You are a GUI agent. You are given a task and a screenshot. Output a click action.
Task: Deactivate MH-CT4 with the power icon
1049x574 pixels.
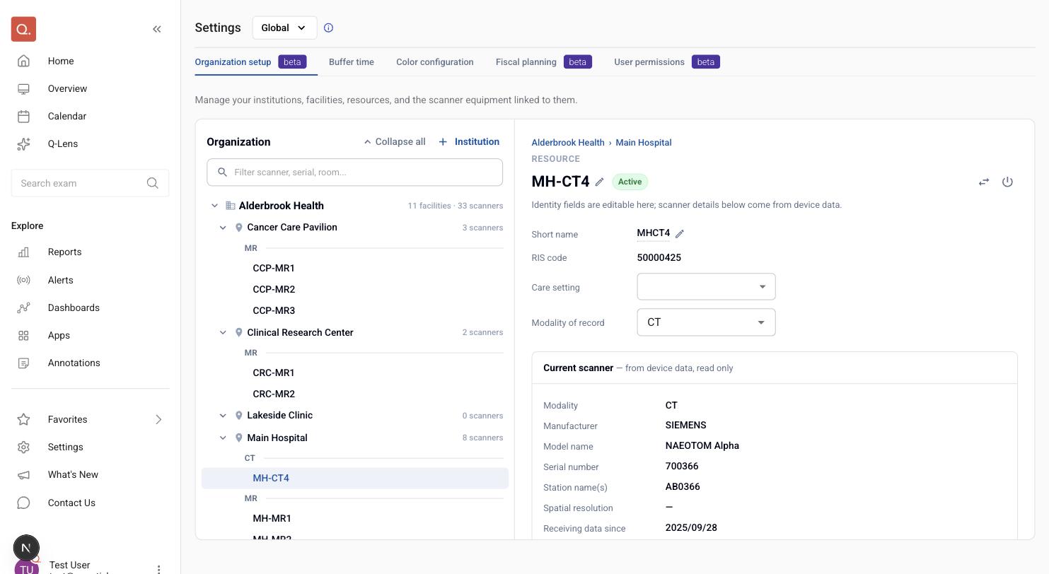(x=1007, y=182)
